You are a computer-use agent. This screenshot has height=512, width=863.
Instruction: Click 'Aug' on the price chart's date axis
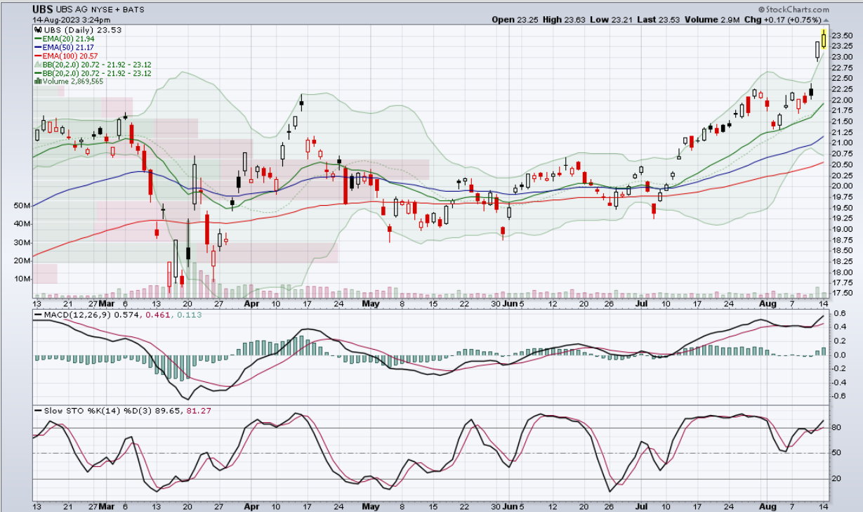click(768, 303)
